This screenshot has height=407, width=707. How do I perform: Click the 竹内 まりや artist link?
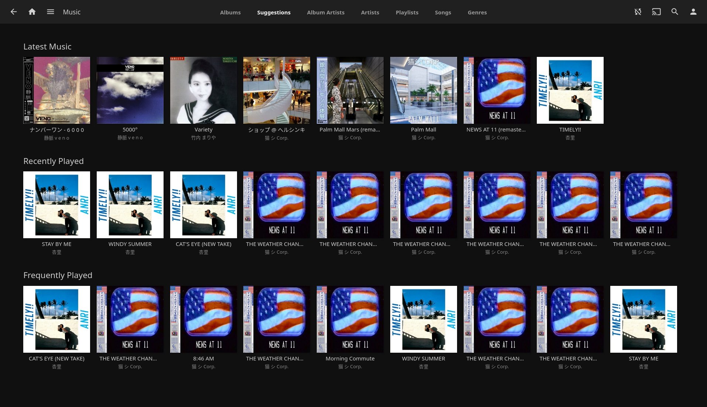(x=203, y=138)
